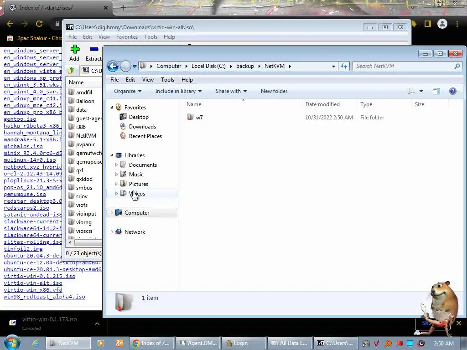Click the Windows Start button
467x350 pixels.
[x=12, y=343]
